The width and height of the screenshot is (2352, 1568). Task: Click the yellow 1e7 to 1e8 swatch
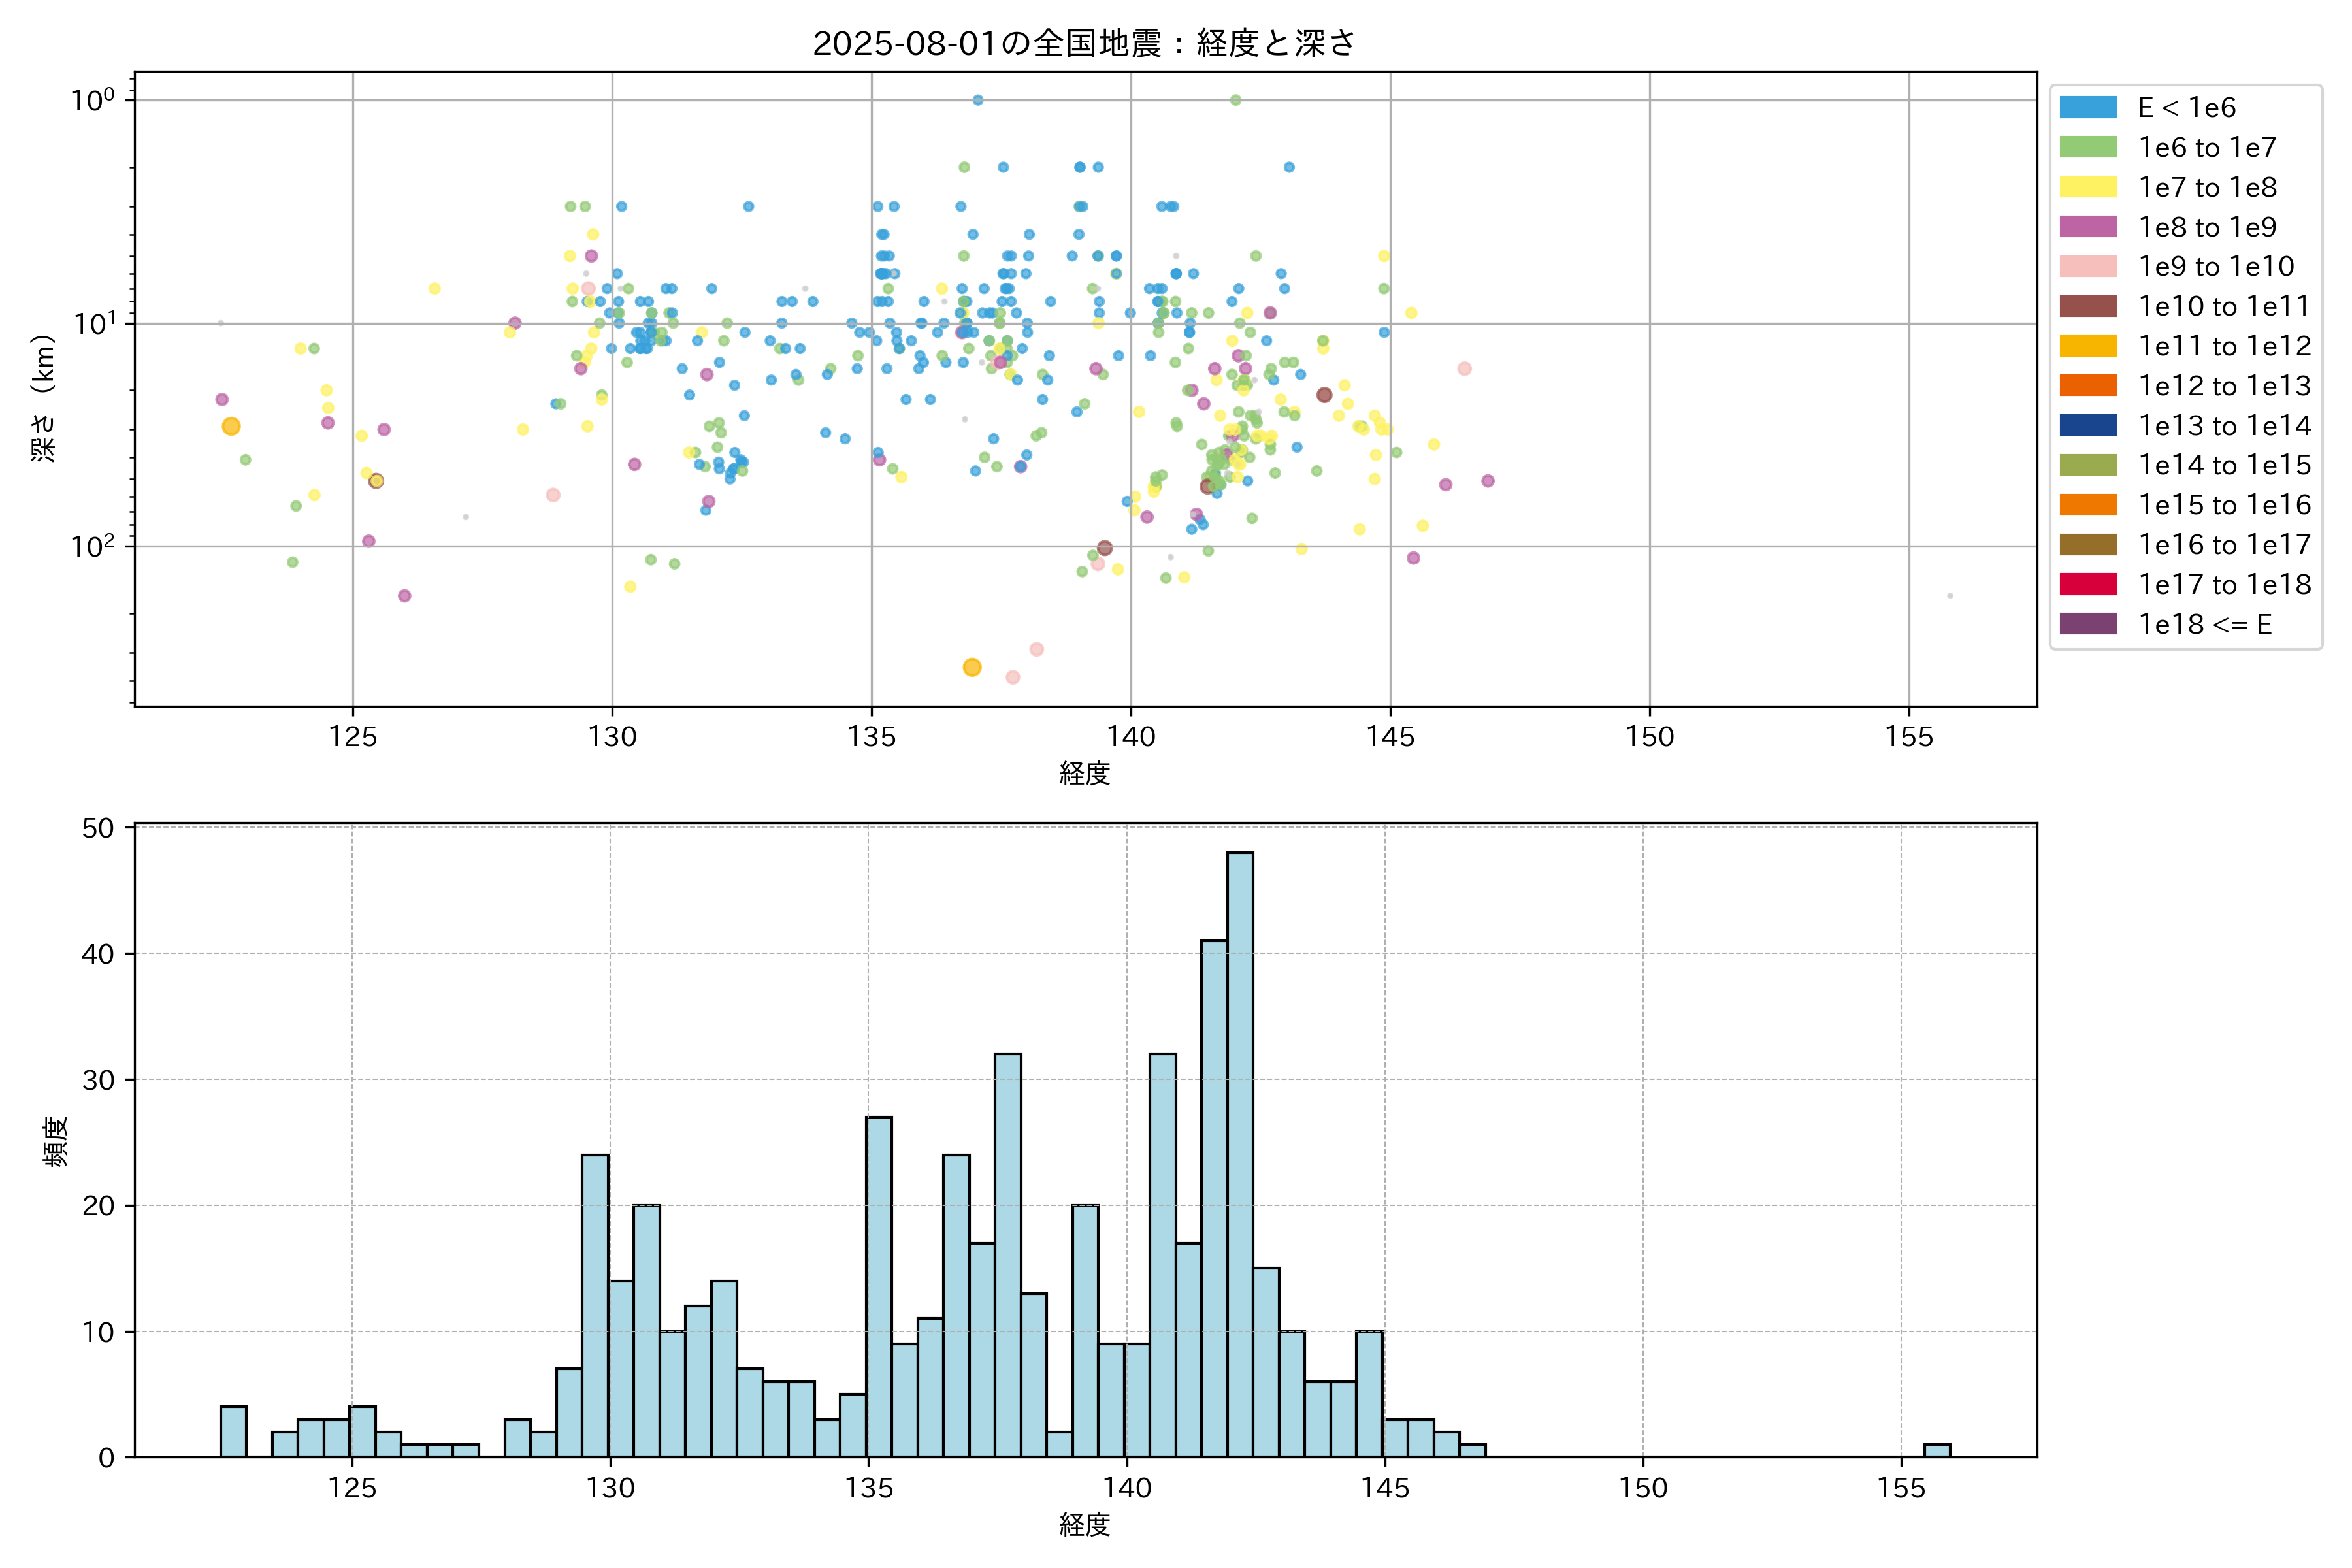click(2087, 187)
